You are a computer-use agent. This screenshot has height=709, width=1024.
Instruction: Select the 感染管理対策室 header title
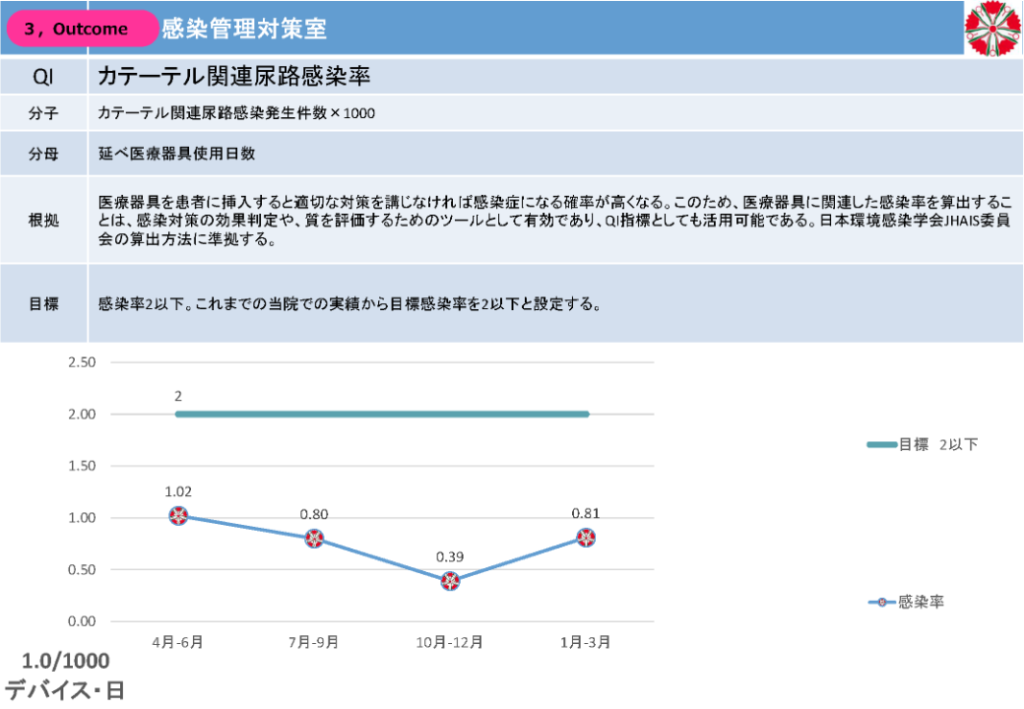(x=244, y=29)
